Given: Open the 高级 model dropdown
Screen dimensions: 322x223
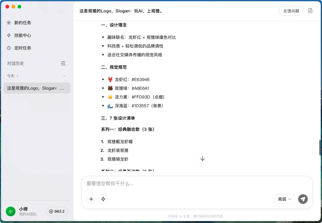Looking at the screenshot, I should 284,199.
